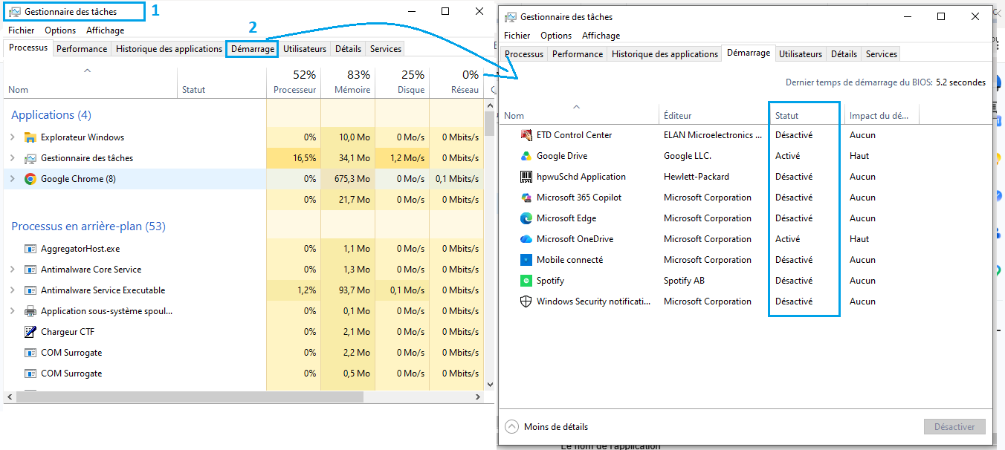The width and height of the screenshot is (1005, 450).
Task: Open the Options menu in right window
Action: [556, 36]
